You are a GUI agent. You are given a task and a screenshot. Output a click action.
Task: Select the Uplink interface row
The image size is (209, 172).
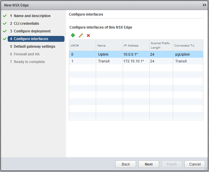coord(136,54)
